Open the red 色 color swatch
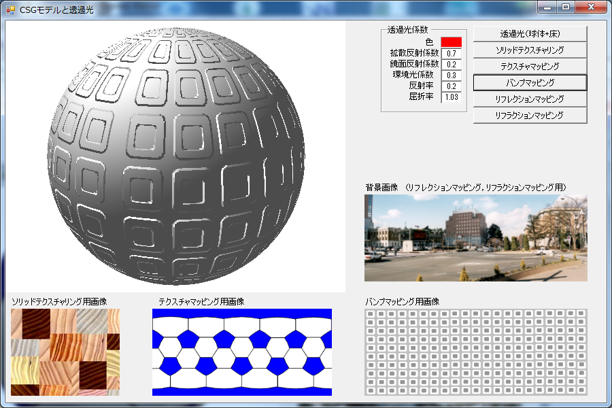This screenshot has width=612, height=408. tap(452, 41)
